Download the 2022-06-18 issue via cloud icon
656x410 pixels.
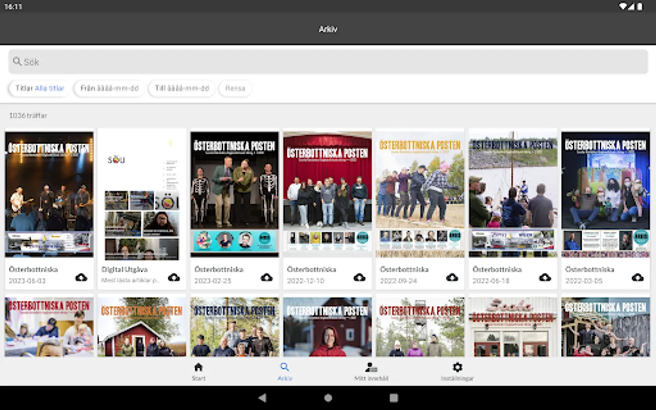(x=545, y=277)
